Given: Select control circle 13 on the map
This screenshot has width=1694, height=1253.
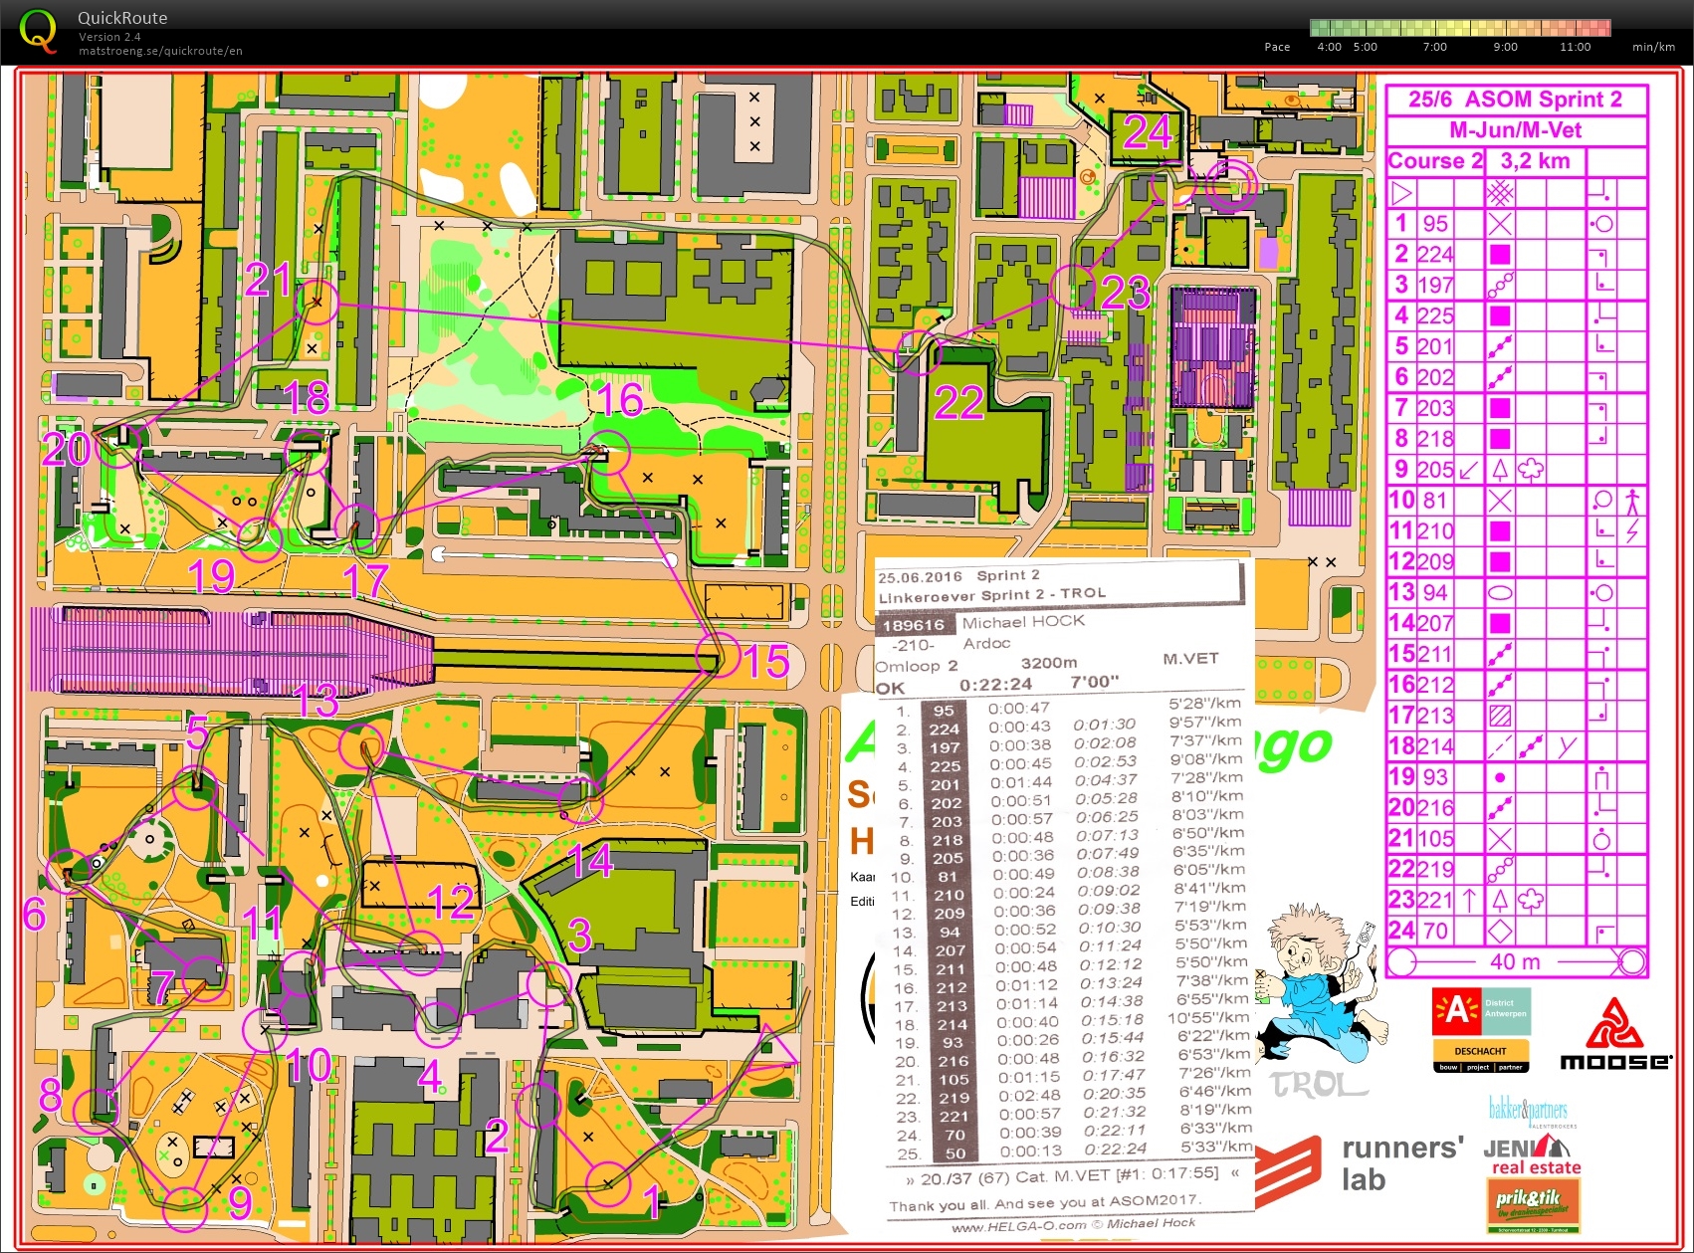Looking at the screenshot, I should click(361, 746).
